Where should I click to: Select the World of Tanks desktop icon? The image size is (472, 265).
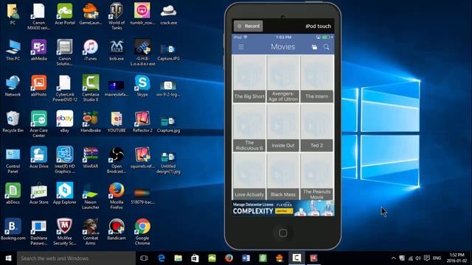pos(117,16)
